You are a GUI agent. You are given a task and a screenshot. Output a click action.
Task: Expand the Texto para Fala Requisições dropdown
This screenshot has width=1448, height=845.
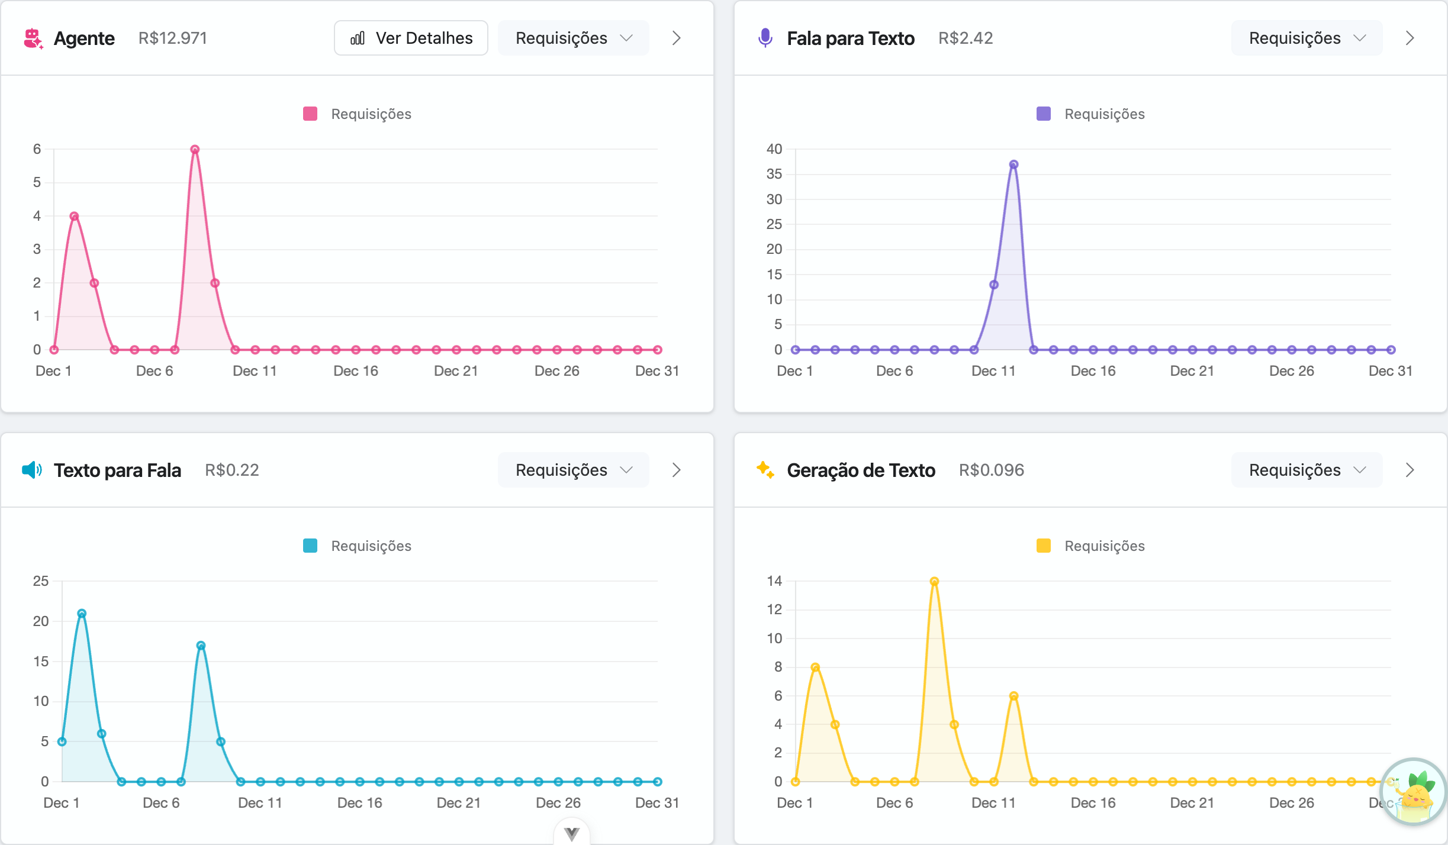coord(573,470)
